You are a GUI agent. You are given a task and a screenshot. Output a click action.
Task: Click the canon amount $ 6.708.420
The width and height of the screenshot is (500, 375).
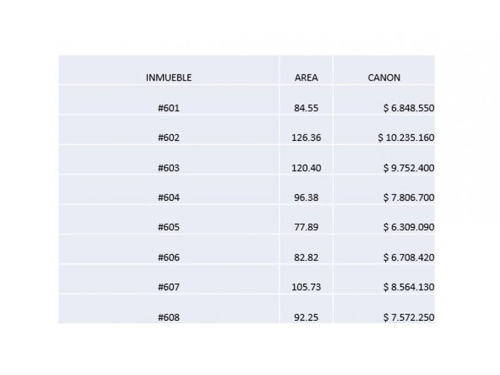pyautogui.click(x=408, y=257)
